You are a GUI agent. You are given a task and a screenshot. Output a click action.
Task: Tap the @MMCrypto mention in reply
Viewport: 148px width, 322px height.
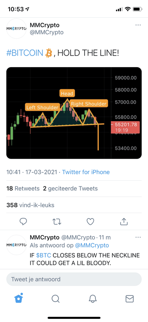[x=92, y=245]
